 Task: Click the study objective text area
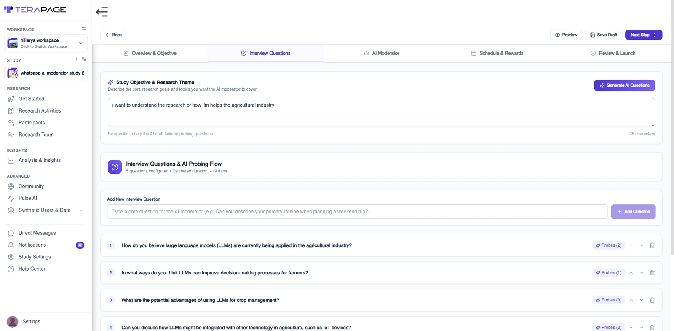point(381,112)
